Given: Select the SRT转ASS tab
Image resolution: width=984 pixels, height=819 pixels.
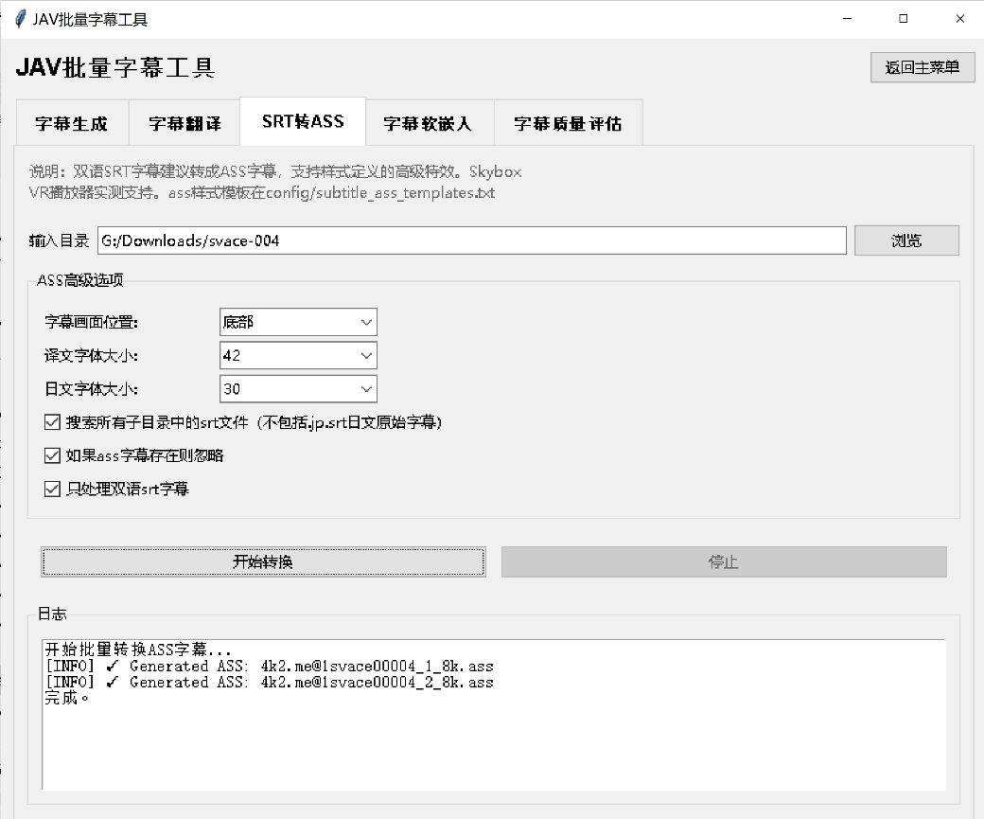Looking at the screenshot, I should tap(303, 121).
